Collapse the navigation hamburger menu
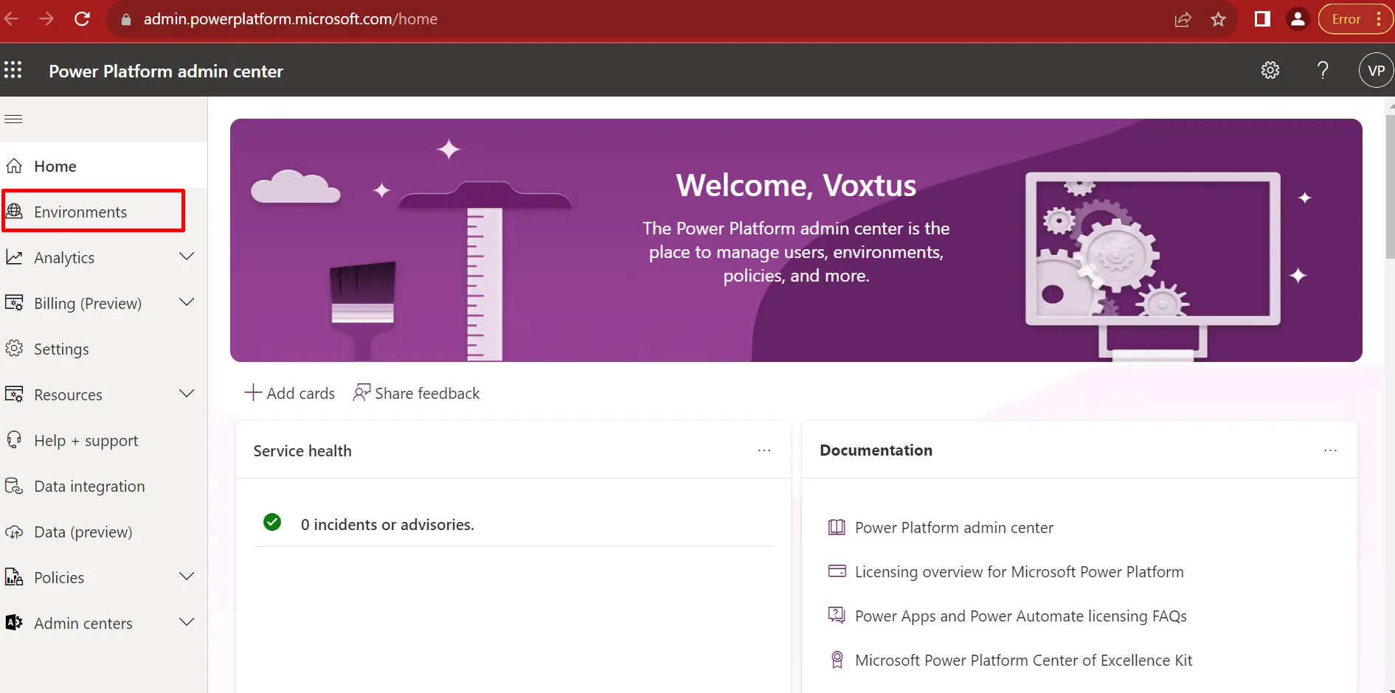 coord(13,119)
